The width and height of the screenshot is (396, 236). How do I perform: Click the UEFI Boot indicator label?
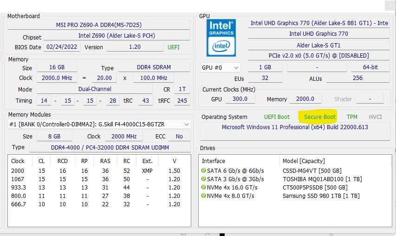tap(277, 117)
